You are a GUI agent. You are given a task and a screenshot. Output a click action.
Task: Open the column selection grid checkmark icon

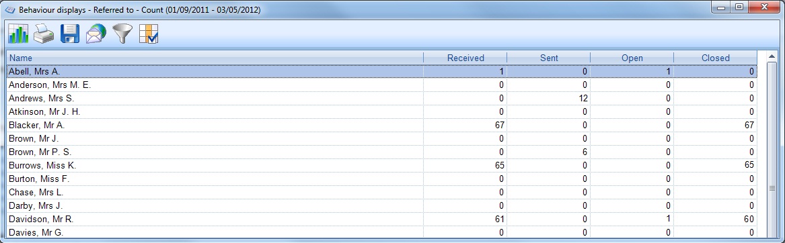click(x=148, y=34)
